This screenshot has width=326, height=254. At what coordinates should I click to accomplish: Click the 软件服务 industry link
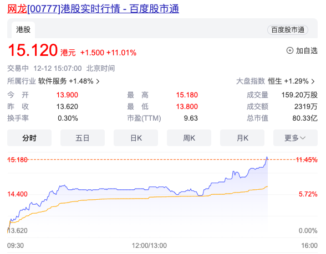(52, 81)
